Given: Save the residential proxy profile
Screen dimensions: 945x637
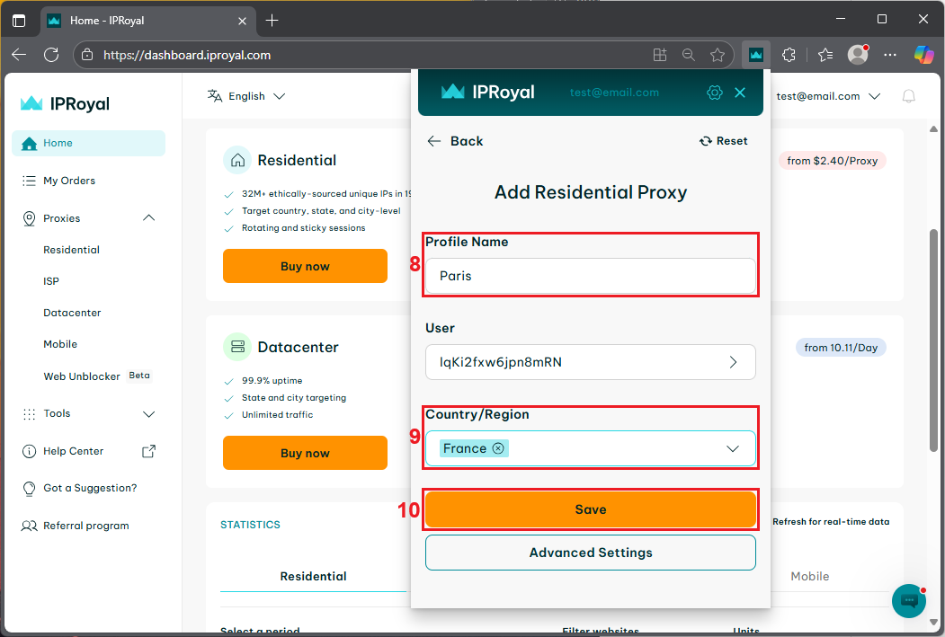Looking at the screenshot, I should coord(590,509).
